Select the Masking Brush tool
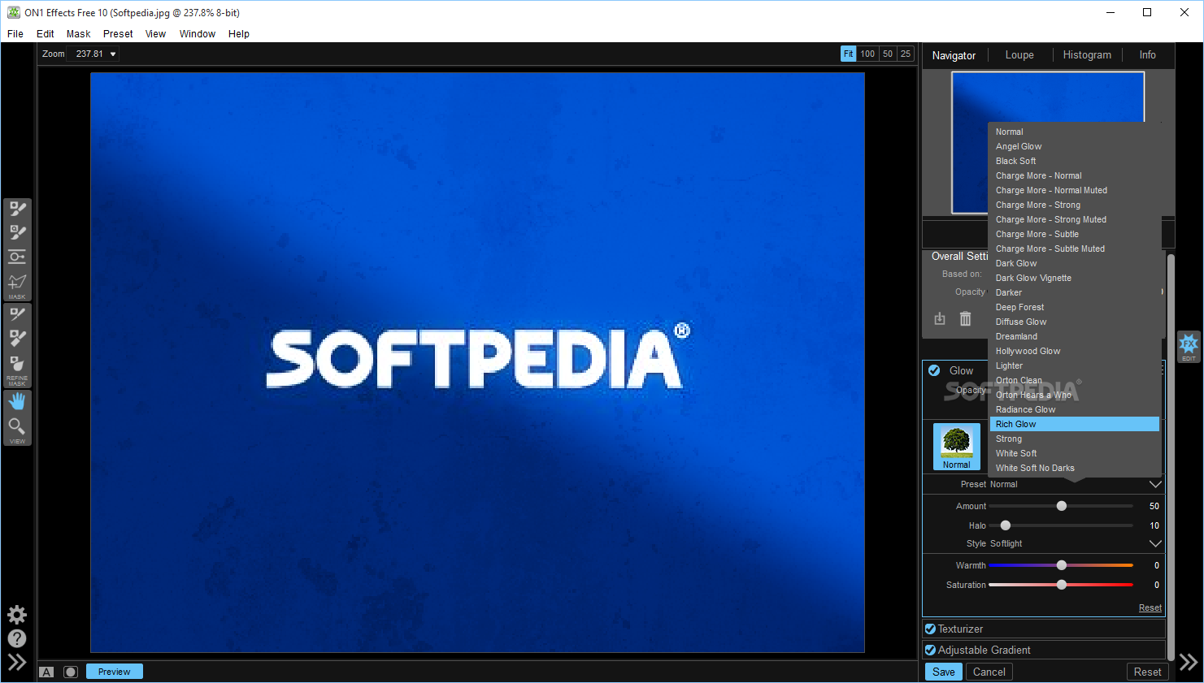The width and height of the screenshot is (1204, 683). pyautogui.click(x=17, y=209)
